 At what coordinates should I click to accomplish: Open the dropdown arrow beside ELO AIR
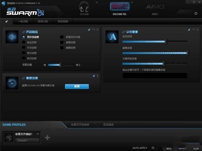click(97, 3)
